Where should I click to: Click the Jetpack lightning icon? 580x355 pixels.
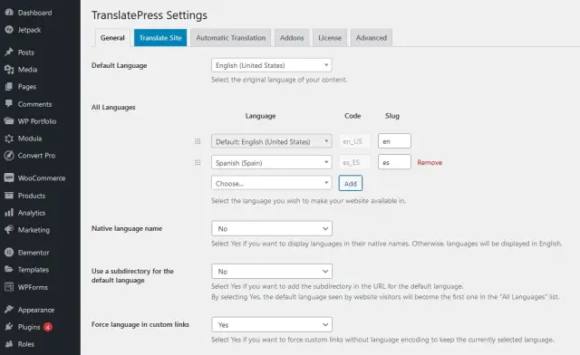click(9, 30)
